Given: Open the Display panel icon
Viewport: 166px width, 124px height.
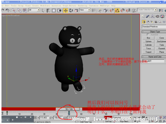Looking at the screenshot, I should click(162, 16).
